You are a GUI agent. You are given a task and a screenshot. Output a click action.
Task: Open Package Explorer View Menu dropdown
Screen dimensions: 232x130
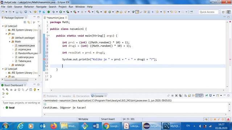pyautogui.click(x=38, y=22)
